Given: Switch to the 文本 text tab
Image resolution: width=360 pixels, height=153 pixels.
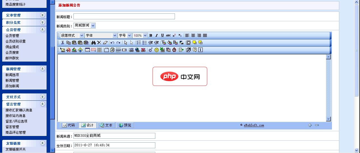Looking at the screenshot, I should coord(106,125).
